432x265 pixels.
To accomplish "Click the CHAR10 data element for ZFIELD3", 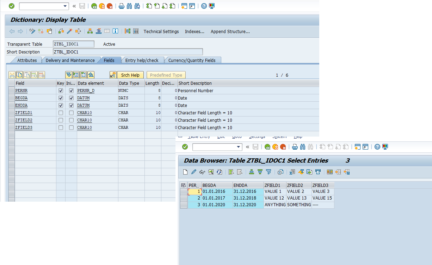I will [x=85, y=128].
